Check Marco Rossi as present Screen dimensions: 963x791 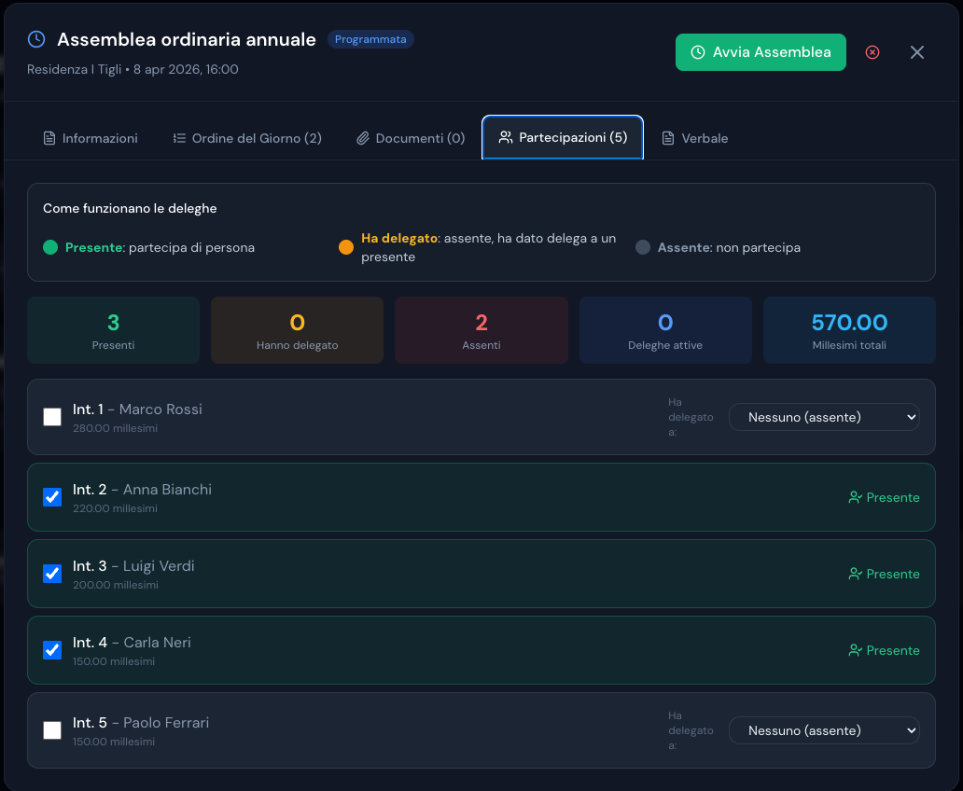(52, 417)
